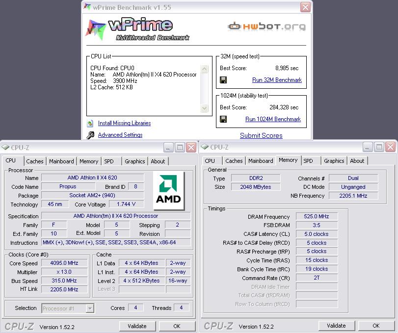Viewport: 398px width, 333px height.
Task: Click the 1024M best score 284,328 sec
Action: click(x=284, y=107)
